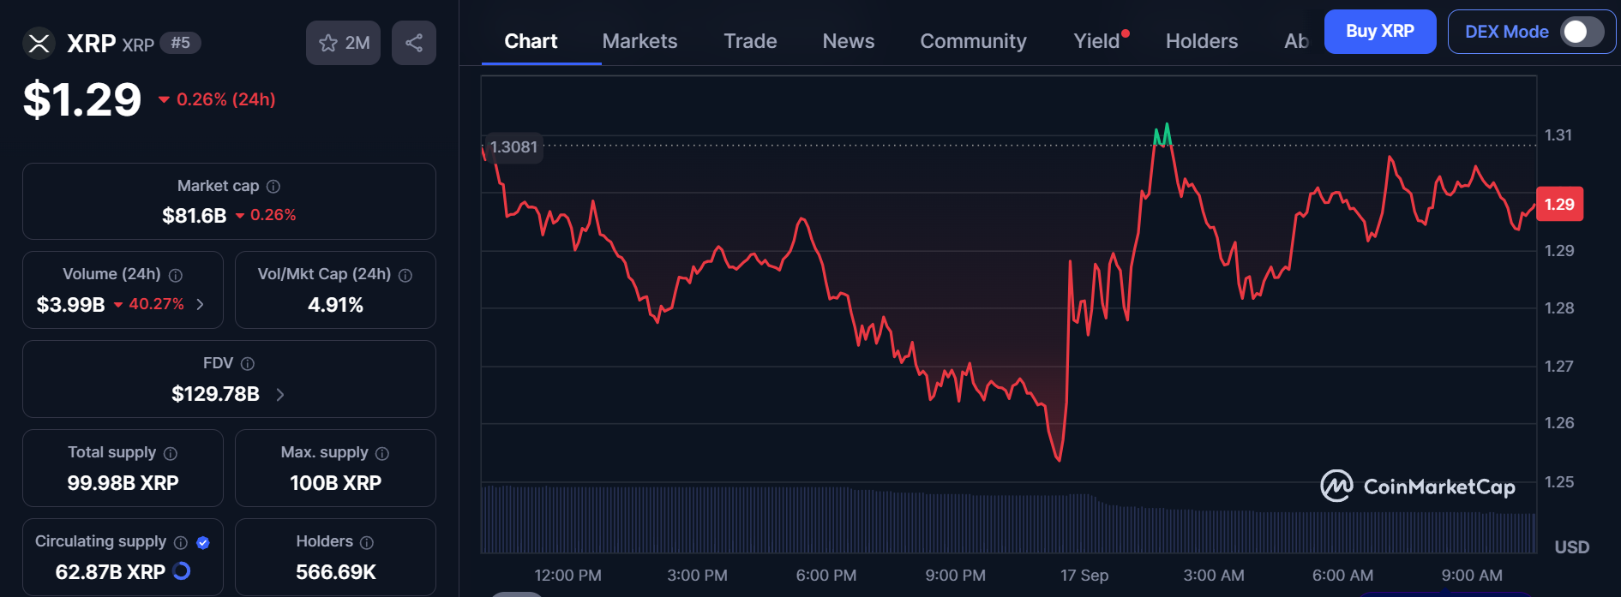The height and width of the screenshot is (597, 1621).
Task: Click the 99.98B XRP total supply value
Action: click(x=123, y=483)
